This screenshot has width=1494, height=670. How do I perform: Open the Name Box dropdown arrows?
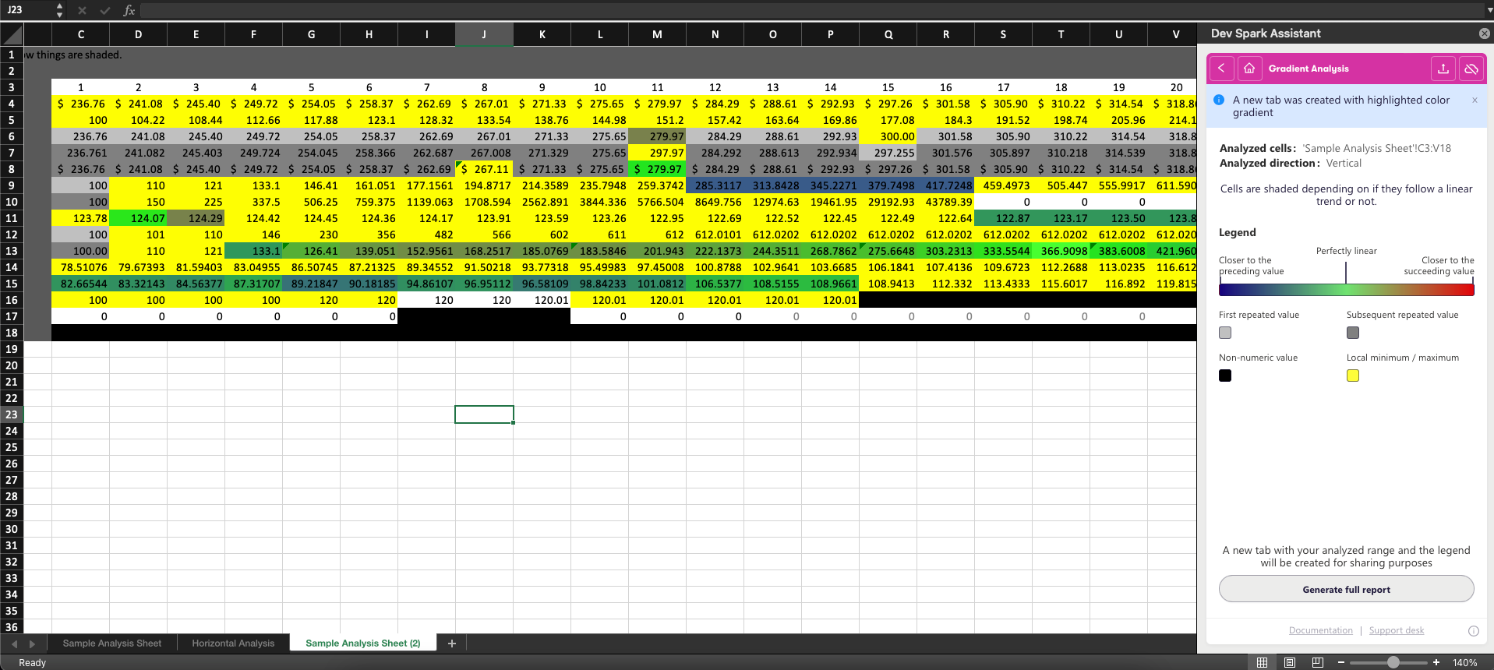(x=59, y=10)
